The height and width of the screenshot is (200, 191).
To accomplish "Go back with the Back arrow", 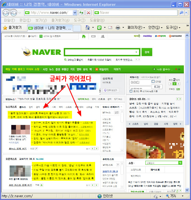I will click(6, 13).
